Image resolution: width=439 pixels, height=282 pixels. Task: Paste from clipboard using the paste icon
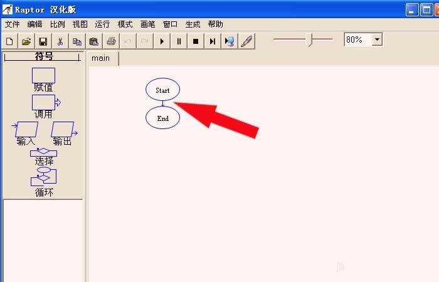[94, 41]
